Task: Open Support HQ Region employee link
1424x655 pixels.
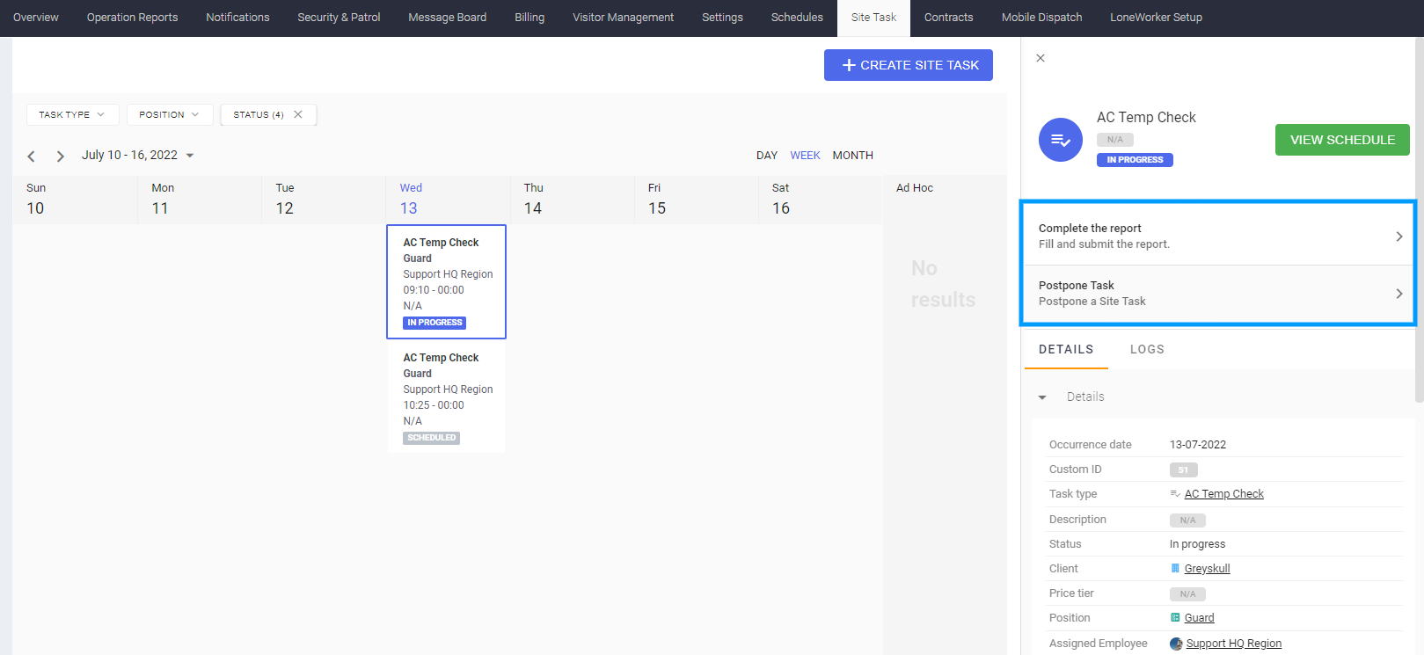Action: pyautogui.click(x=1233, y=644)
